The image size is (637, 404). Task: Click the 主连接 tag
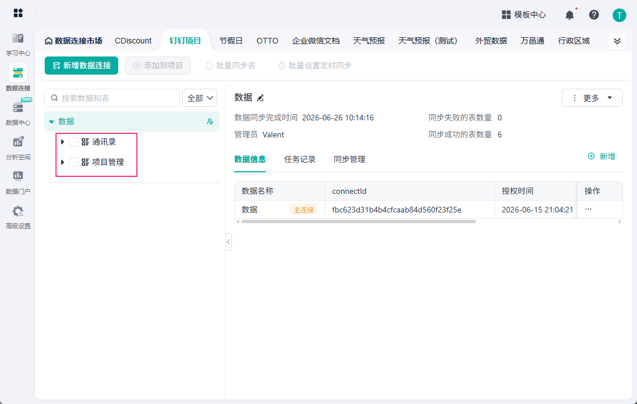(303, 210)
